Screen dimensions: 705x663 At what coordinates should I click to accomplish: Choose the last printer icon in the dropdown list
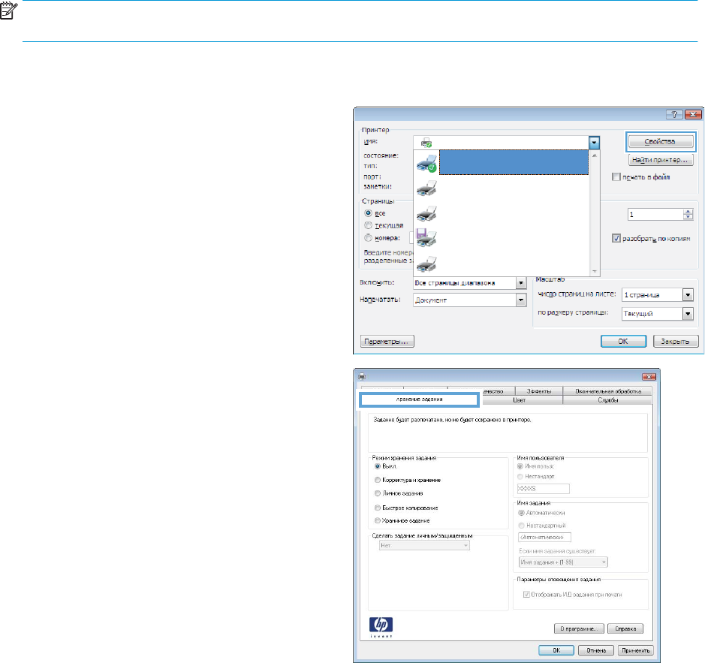point(426,264)
